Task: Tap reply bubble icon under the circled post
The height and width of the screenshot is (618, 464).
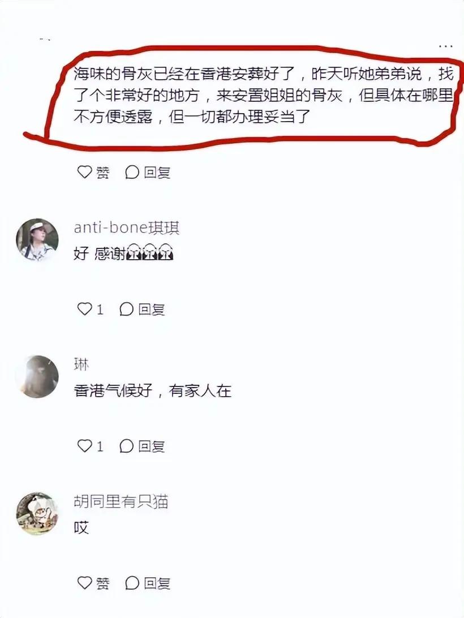Action: coord(132,172)
